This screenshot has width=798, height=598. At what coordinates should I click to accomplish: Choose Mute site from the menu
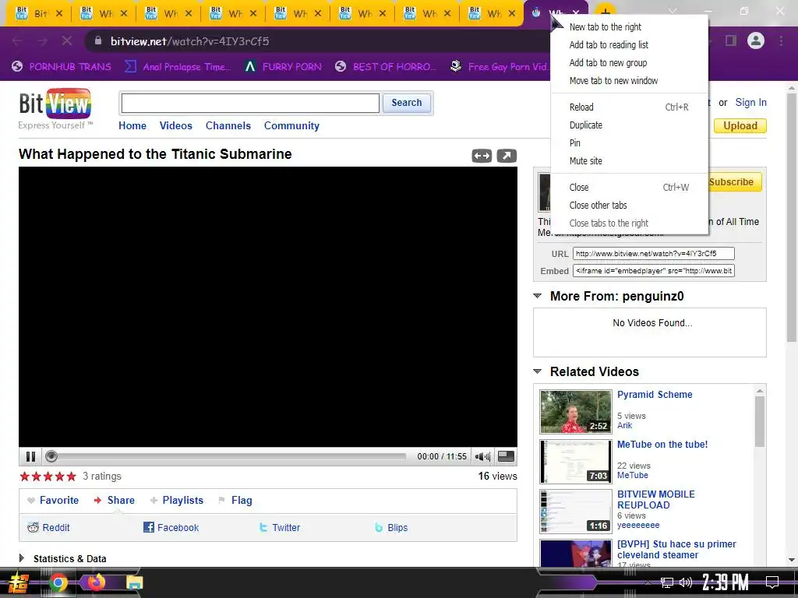coord(629,160)
